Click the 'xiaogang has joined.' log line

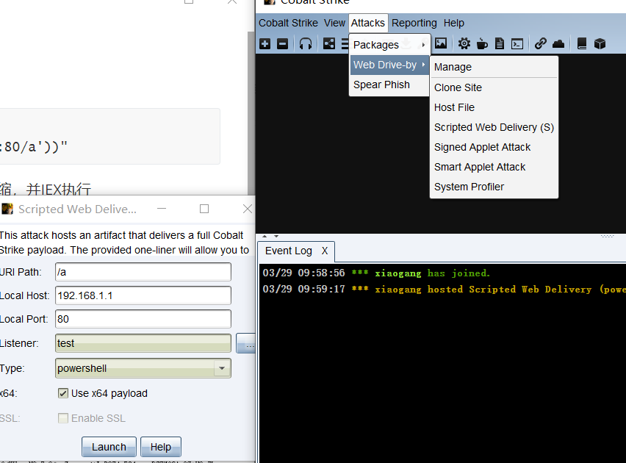tap(376, 273)
